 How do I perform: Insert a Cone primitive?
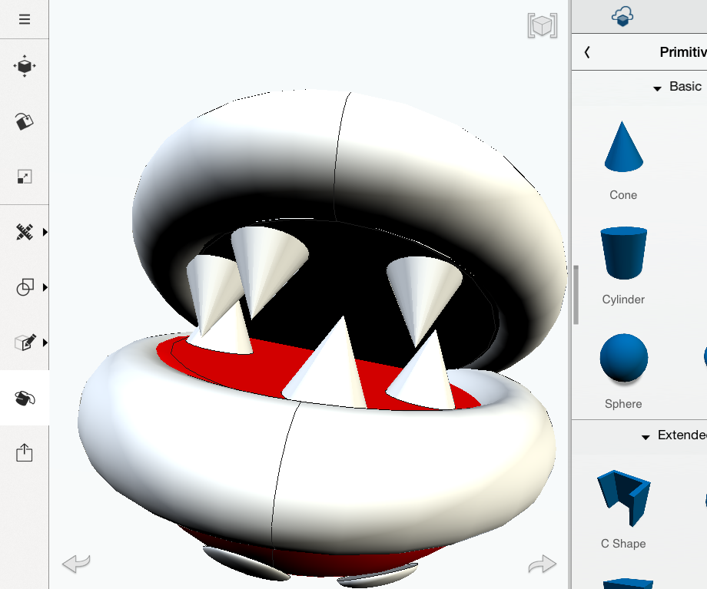(622, 147)
